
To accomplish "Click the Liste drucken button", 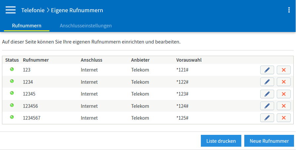I will pos(221,141).
